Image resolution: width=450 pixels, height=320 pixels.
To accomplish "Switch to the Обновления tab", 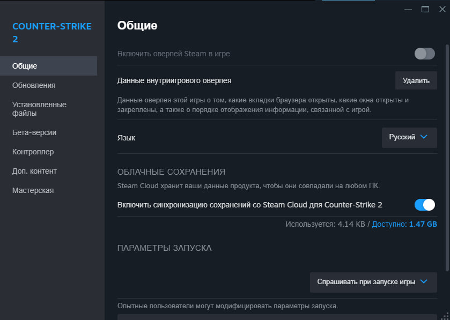I will [34, 85].
